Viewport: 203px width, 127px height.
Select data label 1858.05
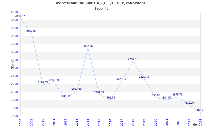[x=155, y=96]
